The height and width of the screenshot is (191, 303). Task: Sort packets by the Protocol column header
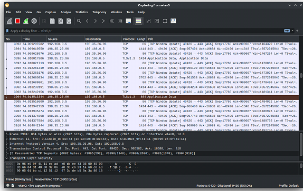pyautogui.click(x=129, y=39)
